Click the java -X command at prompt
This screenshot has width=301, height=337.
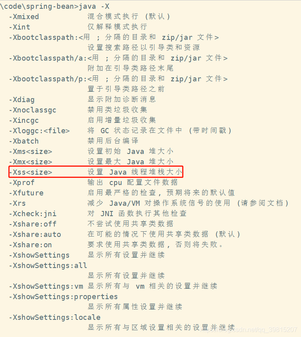click(x=94, y=6)
